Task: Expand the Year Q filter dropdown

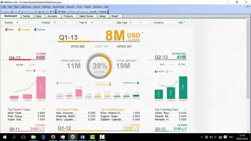Action: pyautogui.click(x=92, y=23)
